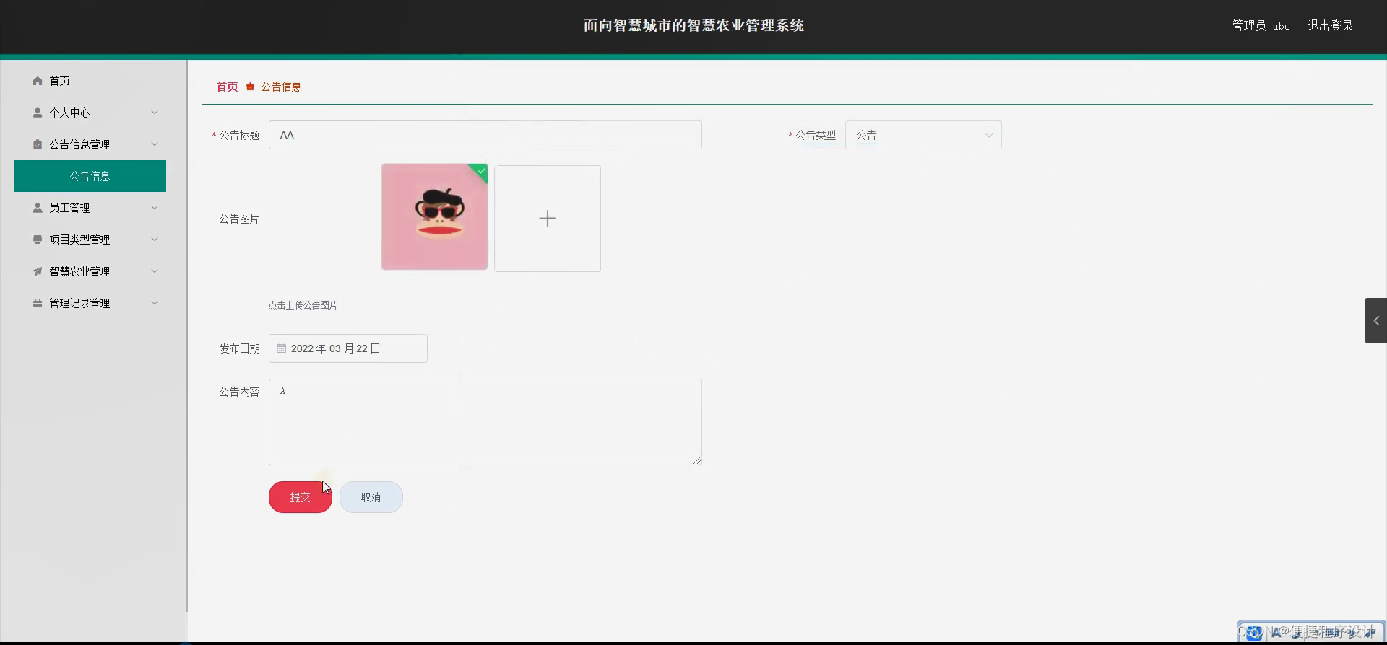Image resolution: width=1387 pixels, height=645 pixels.
Task: Click the home icon beside 首页 in sidebar
Action: pyautogui.click(x=38, y=81)
